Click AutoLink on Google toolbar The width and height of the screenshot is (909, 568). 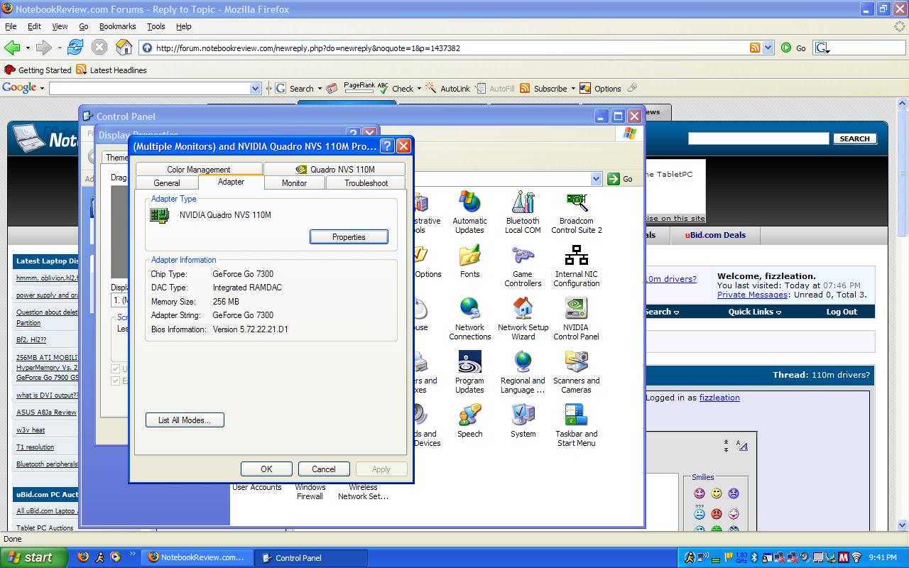(x=447, y=89)
